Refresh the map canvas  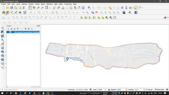(83, 8)
